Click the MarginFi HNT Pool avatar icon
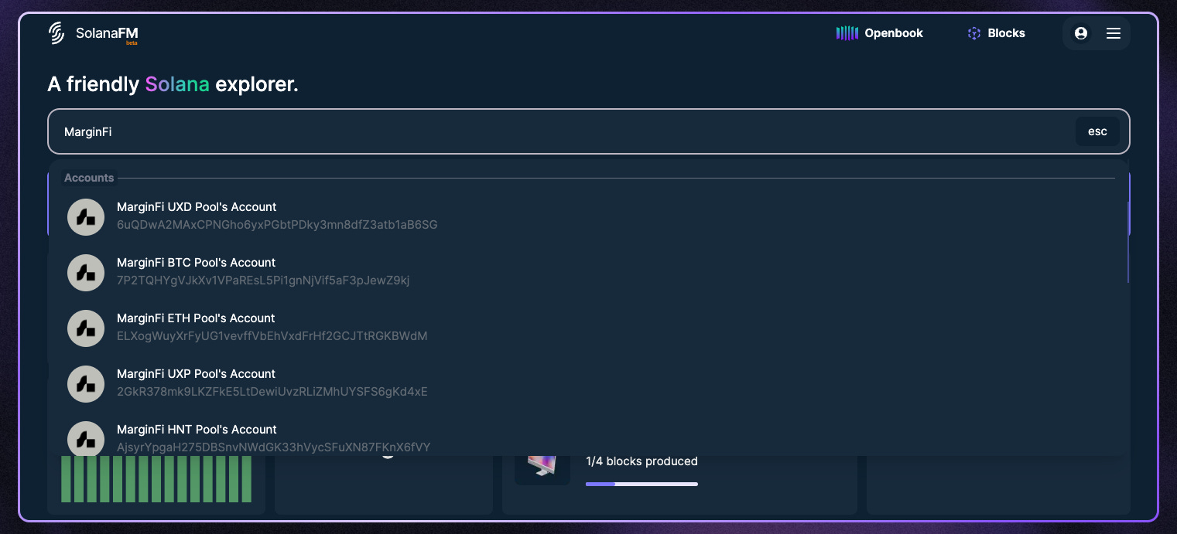 pos(86,438)
